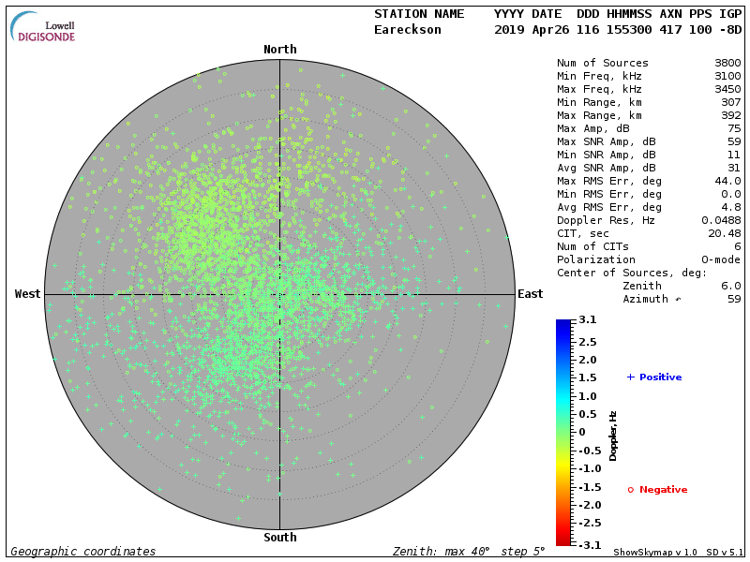
Task: Click the Lowell Digisonde logo
Action: point(44,27)
